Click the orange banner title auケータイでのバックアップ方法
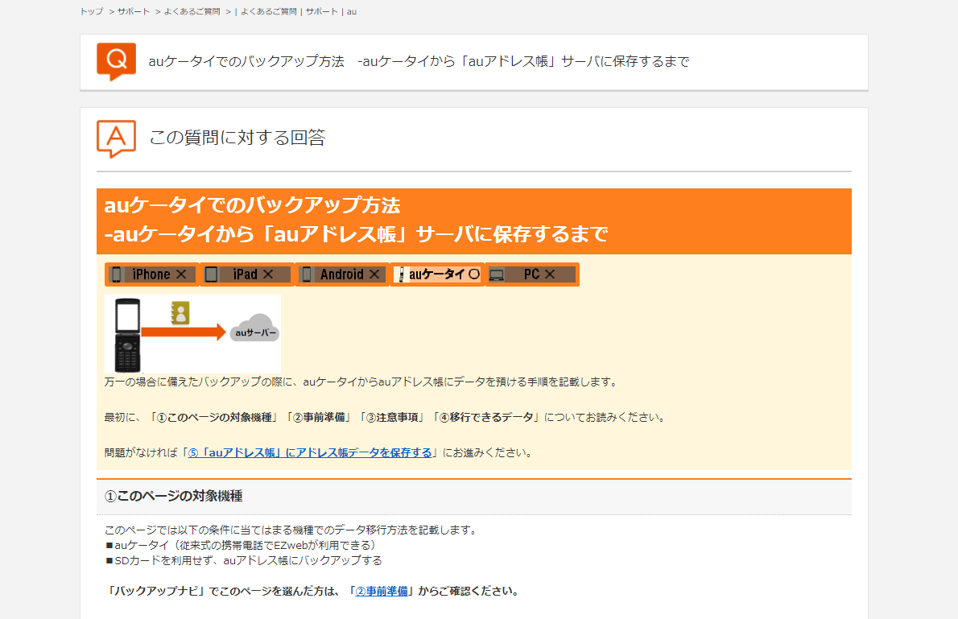The width and height of the screenshot is (958, 619). [252, 205]
